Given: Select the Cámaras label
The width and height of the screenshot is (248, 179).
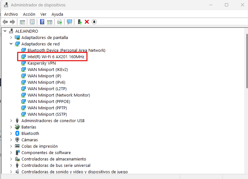Looking at the screenshot, I should [29, 140].
